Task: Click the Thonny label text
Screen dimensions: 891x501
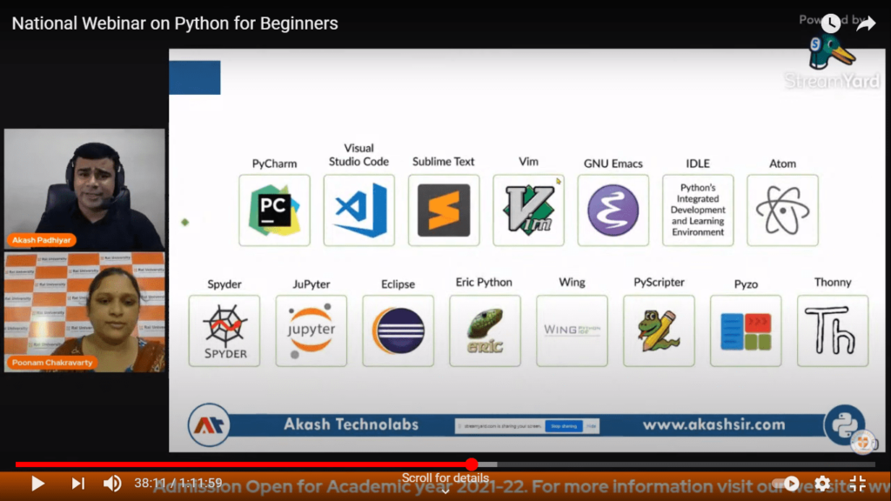Action: pyautogui.click(x=833, y=283)
